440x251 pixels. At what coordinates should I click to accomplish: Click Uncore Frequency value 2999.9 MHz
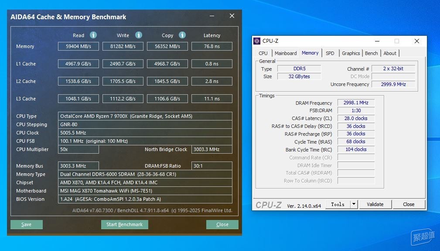point(393,84)
